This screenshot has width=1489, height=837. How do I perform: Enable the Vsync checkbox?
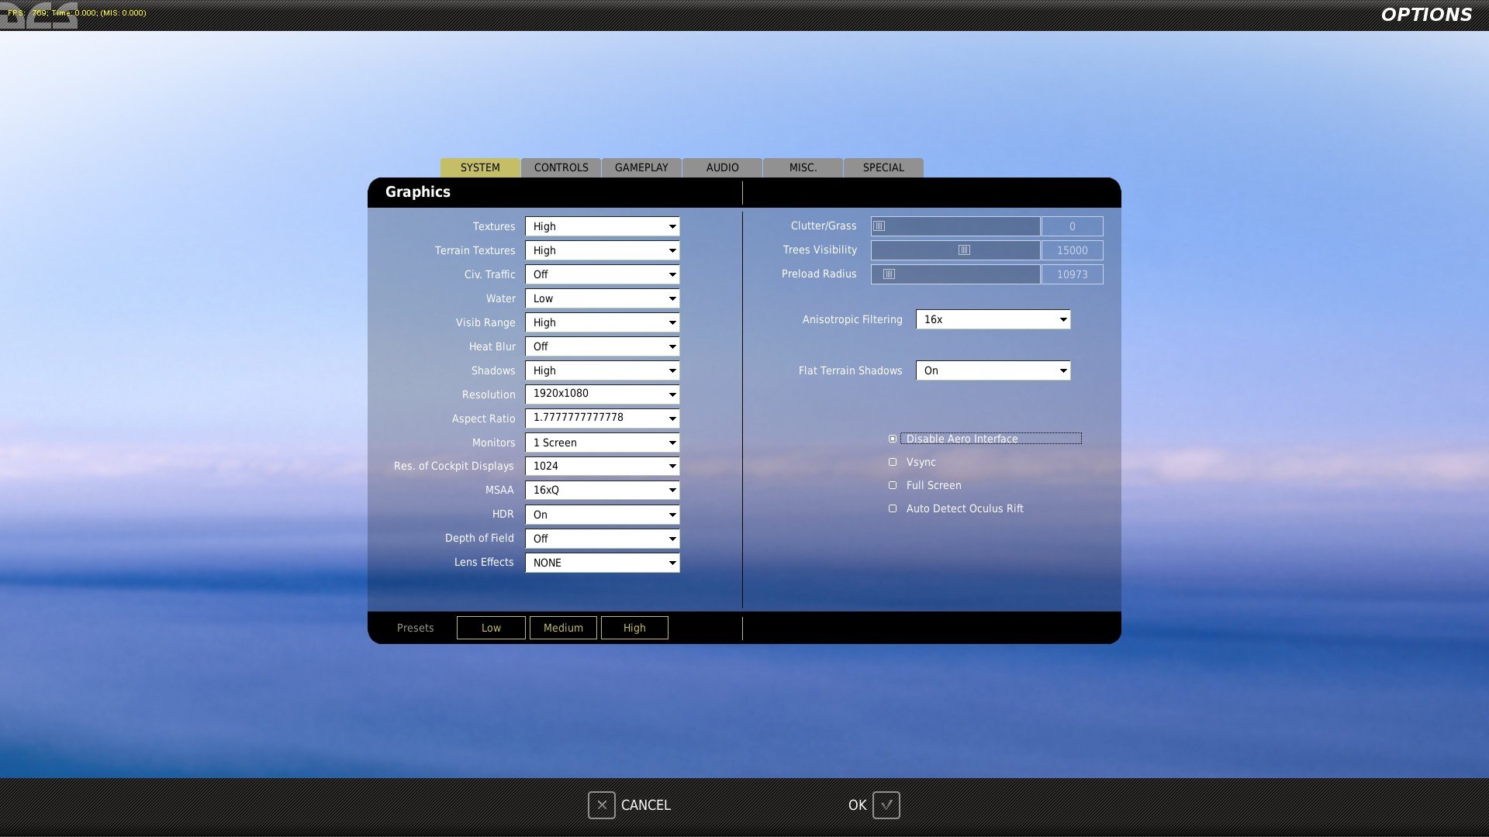(x=893, y=462)
